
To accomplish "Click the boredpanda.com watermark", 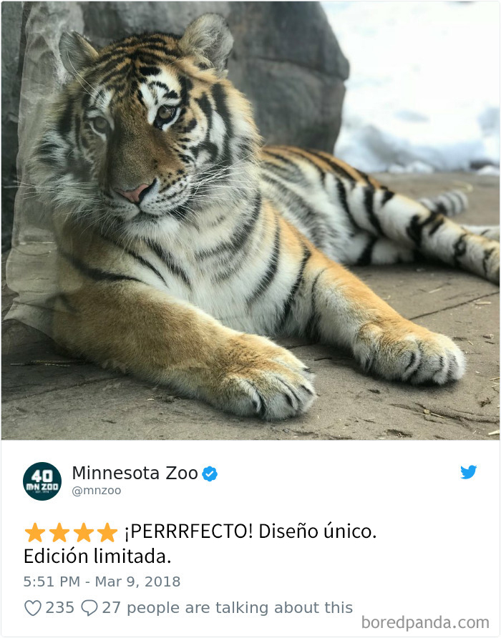I will [425, 623].
